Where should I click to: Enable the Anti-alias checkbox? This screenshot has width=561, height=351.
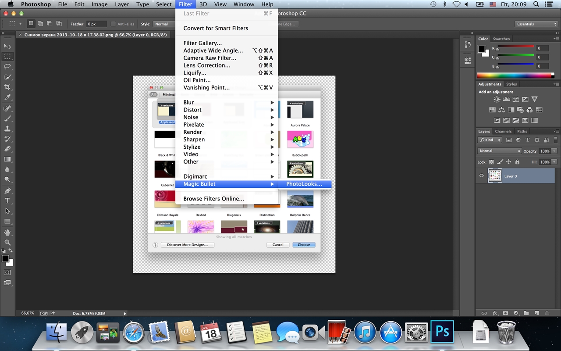click(x=114, y=24)
